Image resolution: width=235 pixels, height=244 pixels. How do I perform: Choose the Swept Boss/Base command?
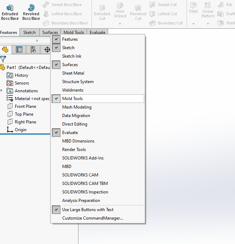click(62, 5)
